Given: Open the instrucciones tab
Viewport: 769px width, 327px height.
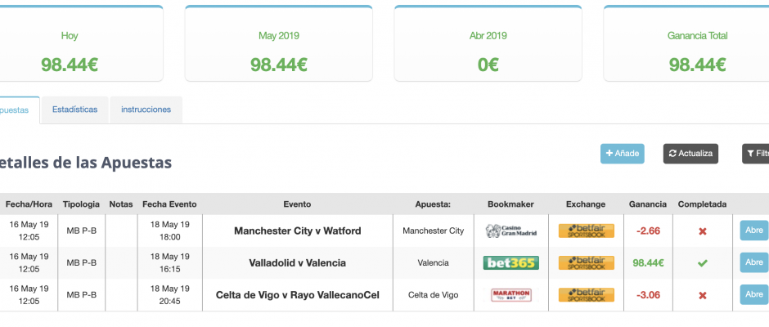Looking at the screenshot, I should tap(146, 110).
